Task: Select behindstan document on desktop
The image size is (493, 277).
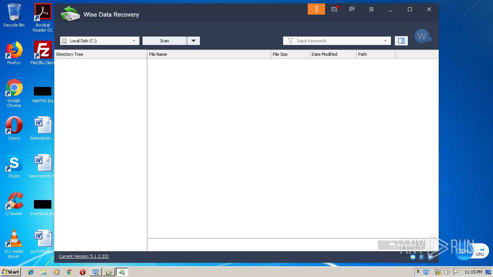Action: click(x=43, y=128)
